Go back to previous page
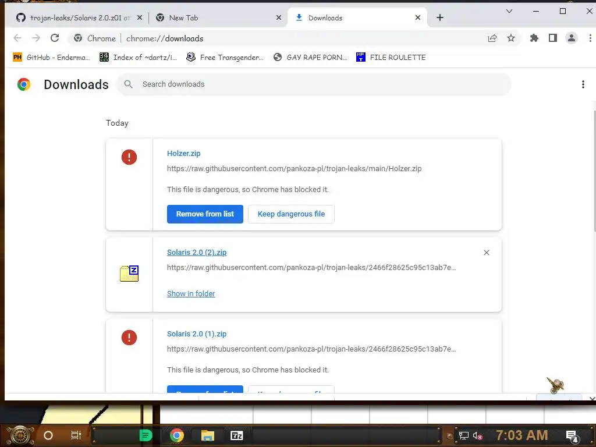The height and width of the screenshot is (447, 596). point(17,38)
